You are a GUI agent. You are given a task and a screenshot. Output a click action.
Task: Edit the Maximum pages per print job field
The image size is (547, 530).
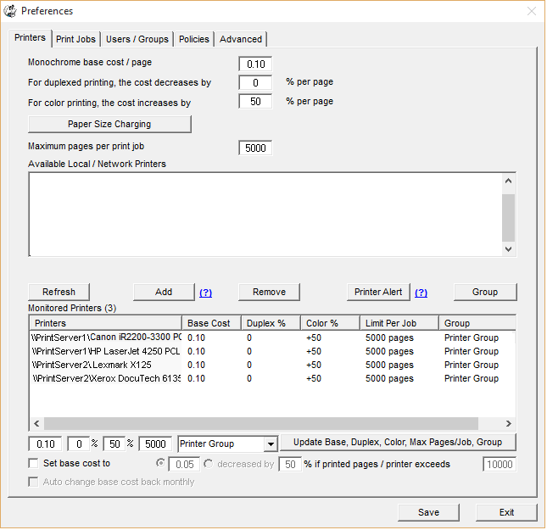tap(256, 148)
